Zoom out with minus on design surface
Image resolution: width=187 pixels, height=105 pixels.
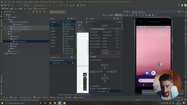tap(85, 82)
